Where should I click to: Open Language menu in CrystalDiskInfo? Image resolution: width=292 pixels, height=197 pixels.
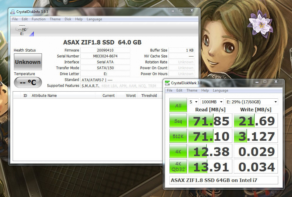(94, 19)
